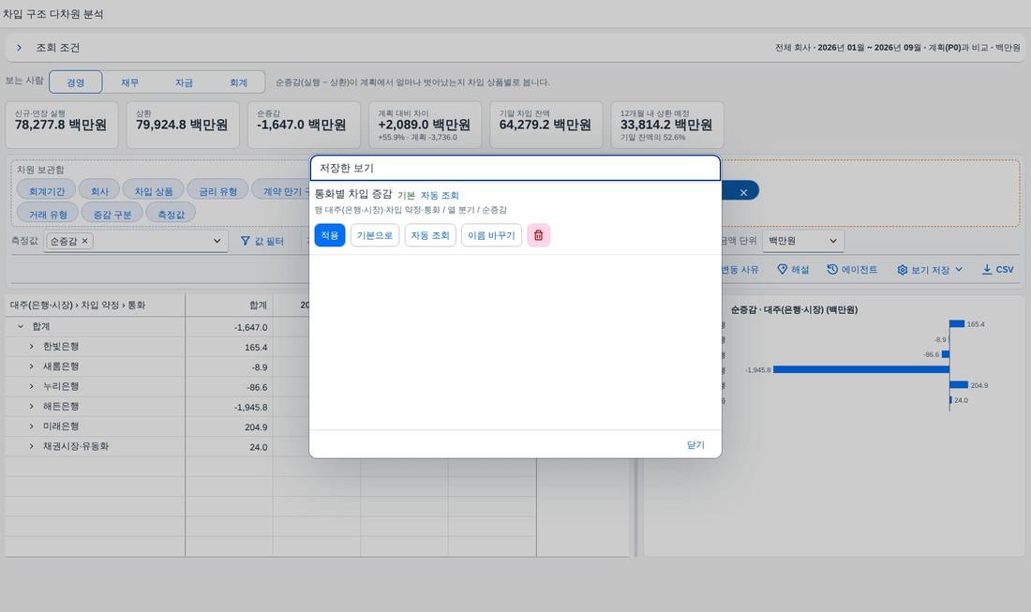
Task: Set saved view as default with 기본으로
Action: coord(375,235)
